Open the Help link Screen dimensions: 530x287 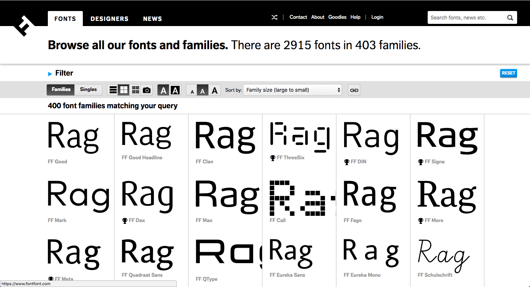pos(355,17)
